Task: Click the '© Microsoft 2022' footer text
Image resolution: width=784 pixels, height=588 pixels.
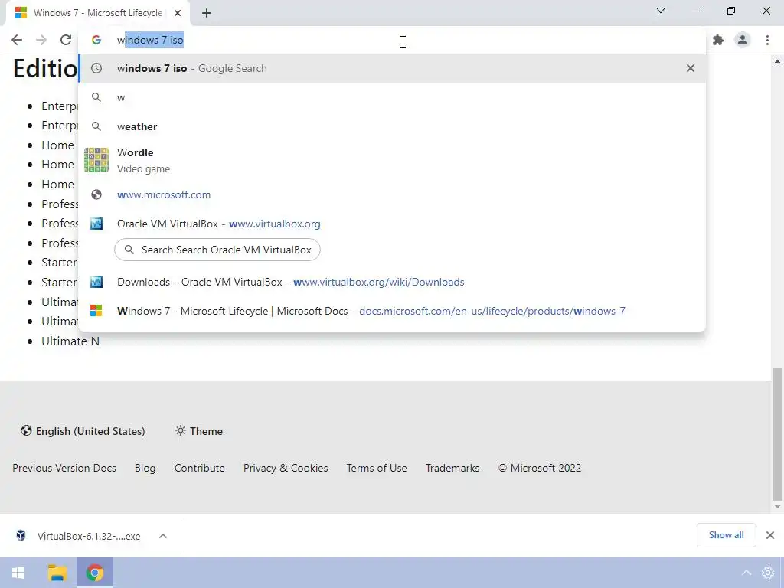Action: [540, 468]
